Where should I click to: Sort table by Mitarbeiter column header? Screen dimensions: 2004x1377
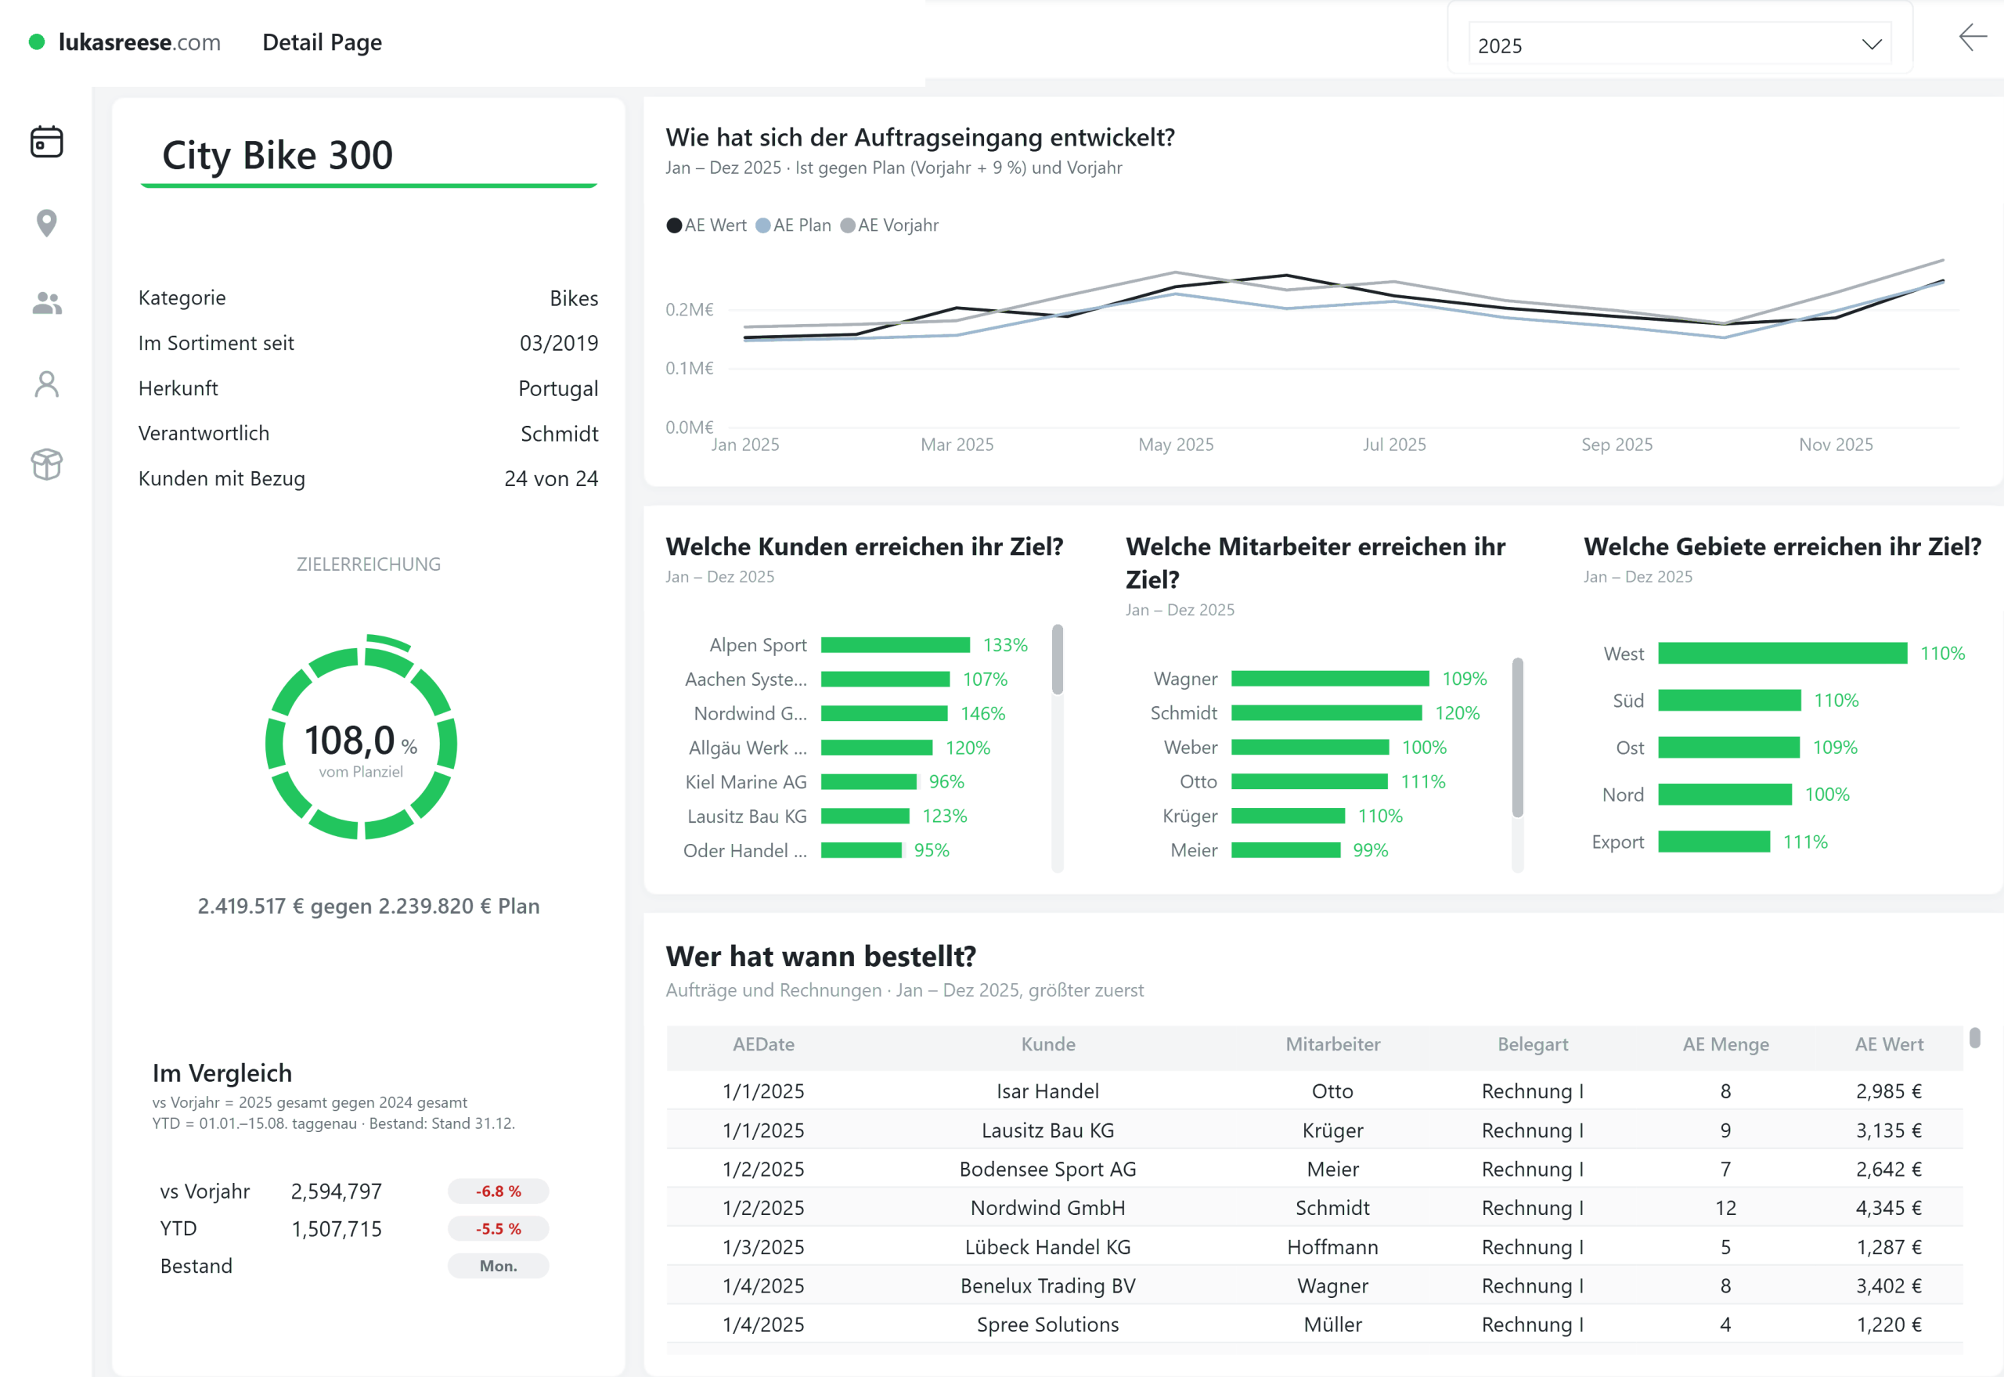click(x=1333, y=1044)
